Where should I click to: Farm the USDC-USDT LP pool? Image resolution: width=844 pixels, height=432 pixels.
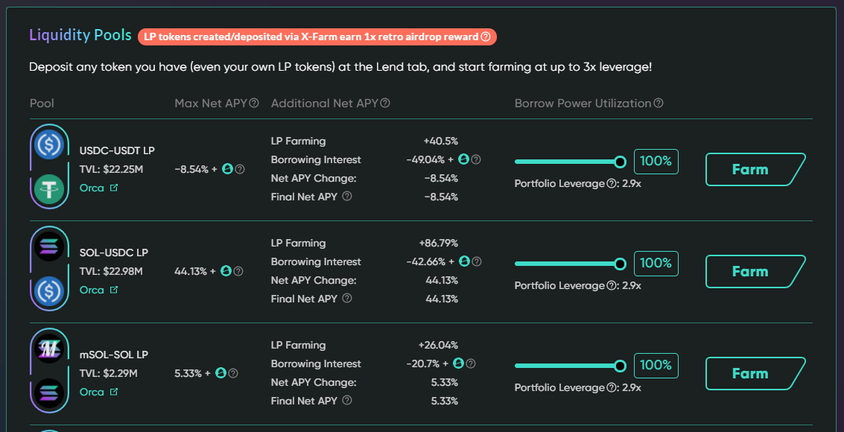[755, 170]
